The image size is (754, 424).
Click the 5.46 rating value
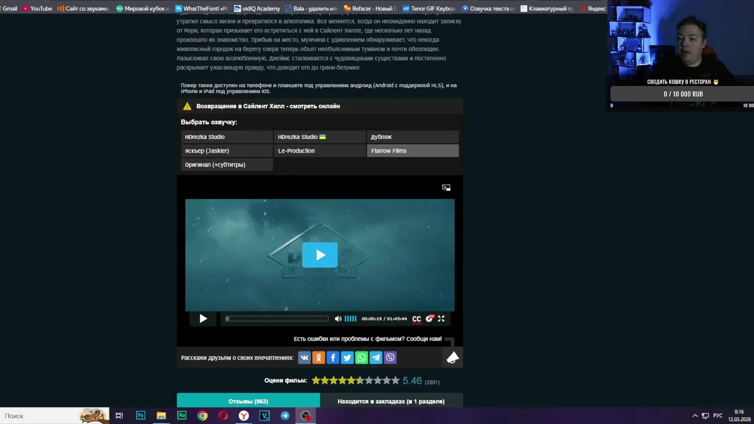click(x=412, y=381)
